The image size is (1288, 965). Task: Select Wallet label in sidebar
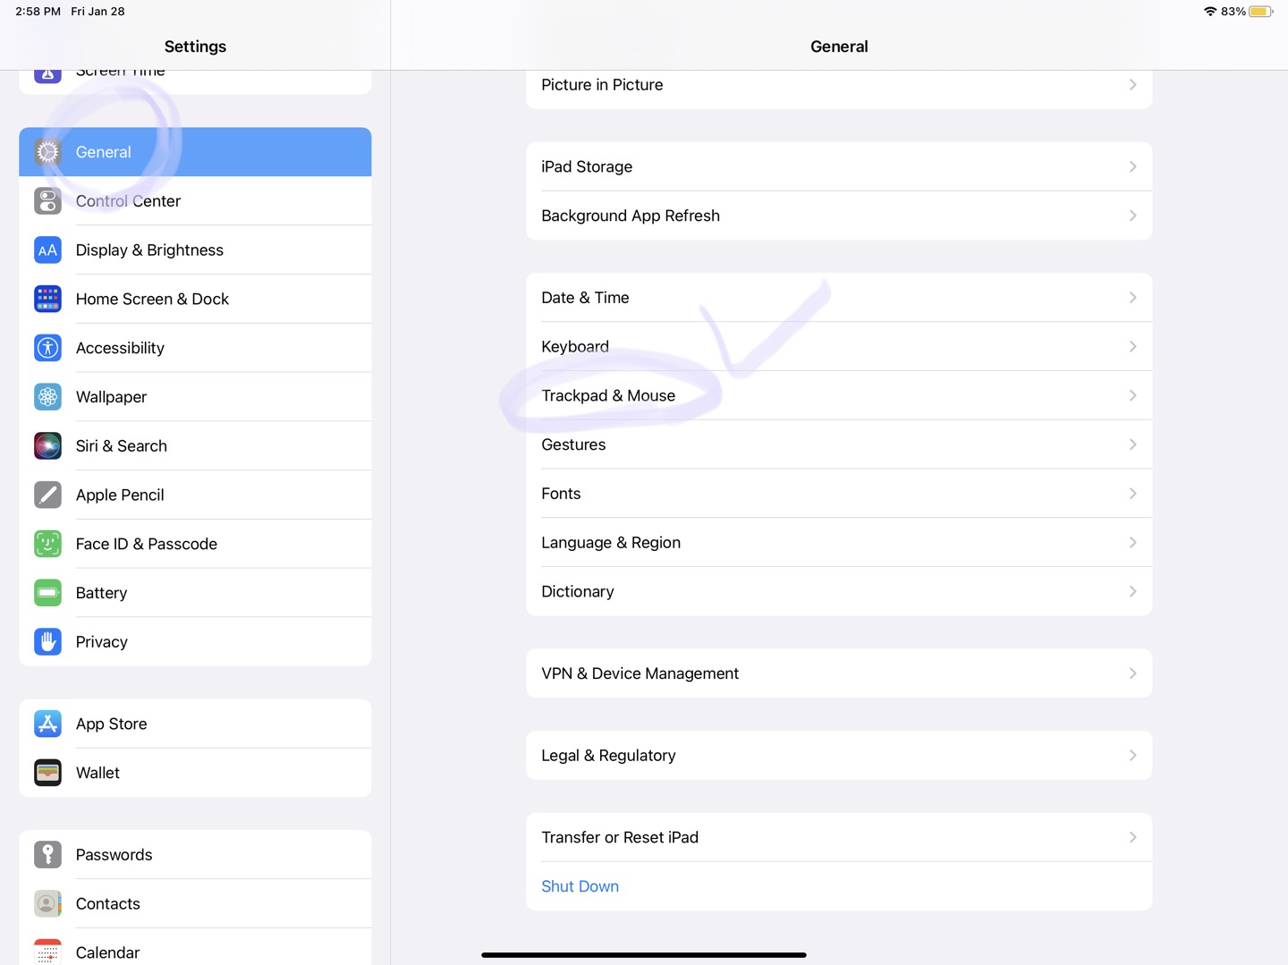tap(97, 773)
